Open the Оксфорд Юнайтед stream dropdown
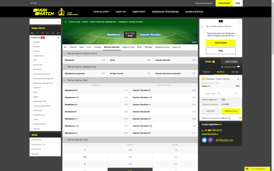The height and width of the screenshot is (171, 274). (x=239, y=26)
